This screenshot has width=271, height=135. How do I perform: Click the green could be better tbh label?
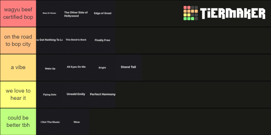tap(18, 122)
